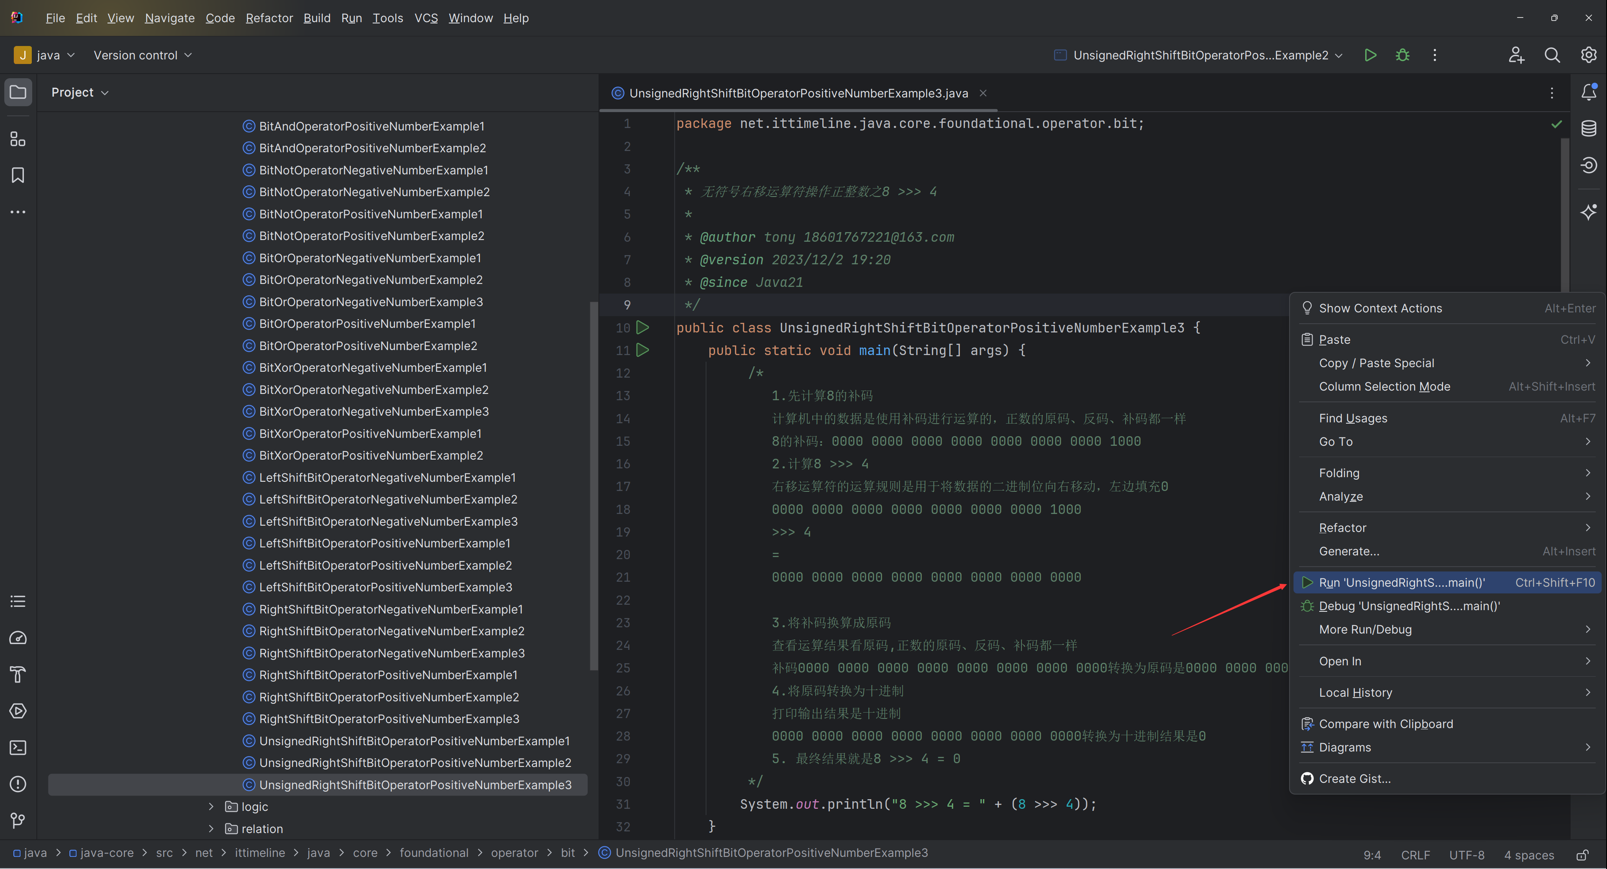Click the Project tree vertical scrollbar
Screen dimensions: 1607x869
pyautogui.click(x=593, y=487)
